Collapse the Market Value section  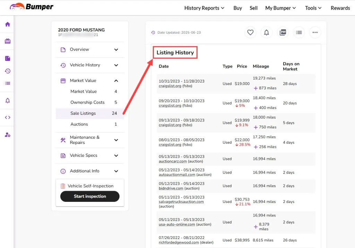coord(90,80)
